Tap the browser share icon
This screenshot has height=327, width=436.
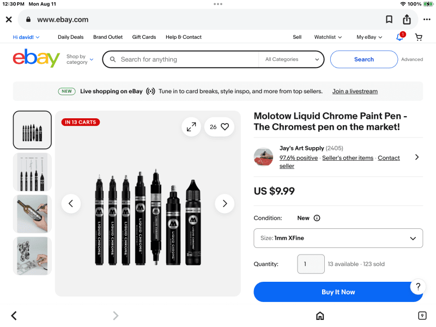(x=407, y=20)
